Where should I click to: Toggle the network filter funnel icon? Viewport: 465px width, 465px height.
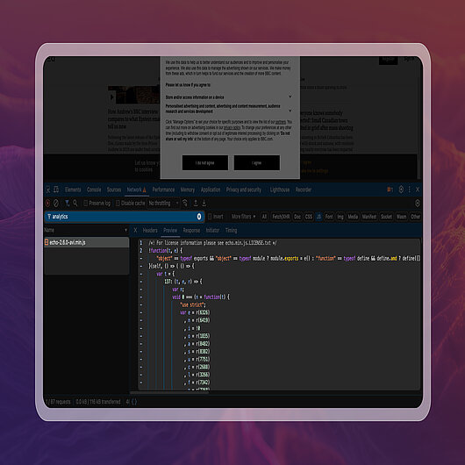coord(67,204)
